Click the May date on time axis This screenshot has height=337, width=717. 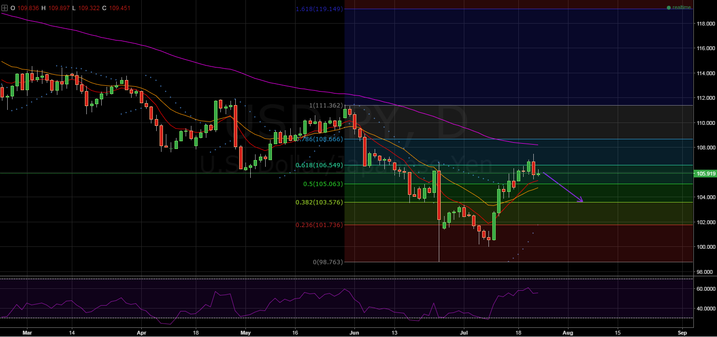click(245, 333)
